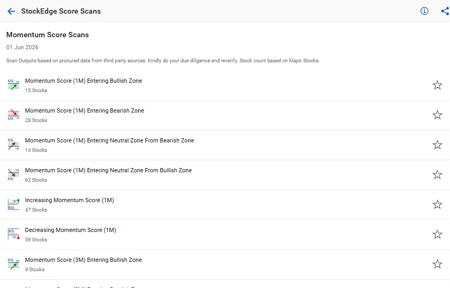Click the '62 Stocks' count
Screen dimensions: 450x288
pos(36,180)
